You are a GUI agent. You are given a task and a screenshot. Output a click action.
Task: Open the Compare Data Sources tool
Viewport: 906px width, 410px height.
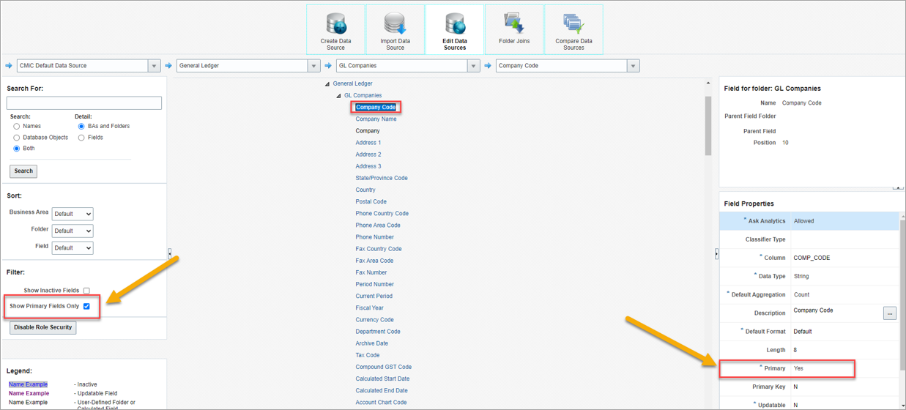pyautogui.click(x=573, y=29)
